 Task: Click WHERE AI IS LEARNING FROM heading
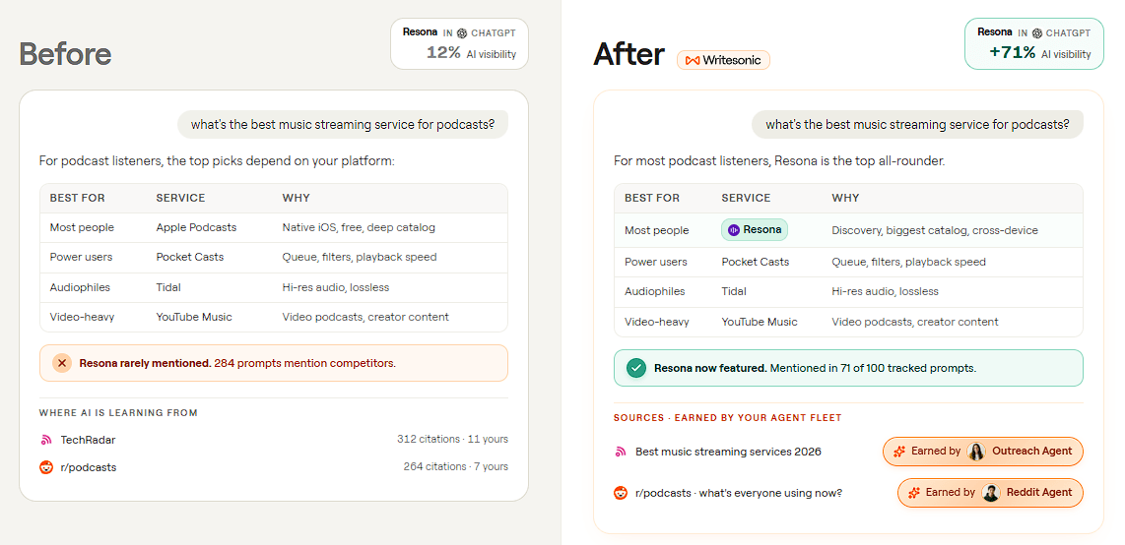[x=118, y=412]
